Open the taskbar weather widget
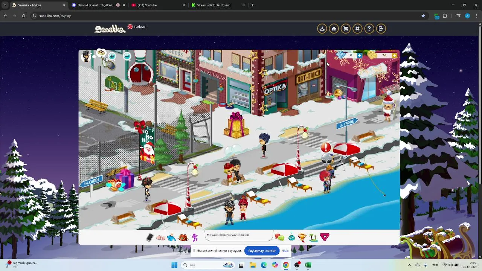The image size is (482, 271). (x=22, y=265)
